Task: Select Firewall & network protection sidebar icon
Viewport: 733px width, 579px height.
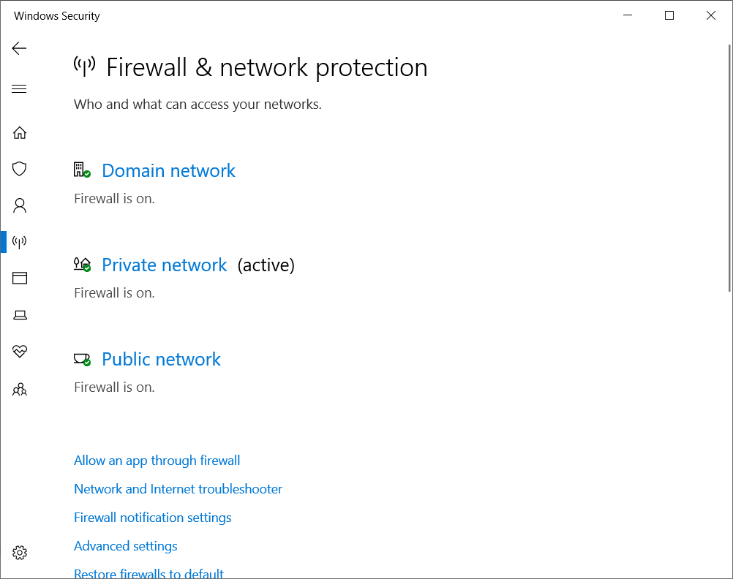Action: 20,241
